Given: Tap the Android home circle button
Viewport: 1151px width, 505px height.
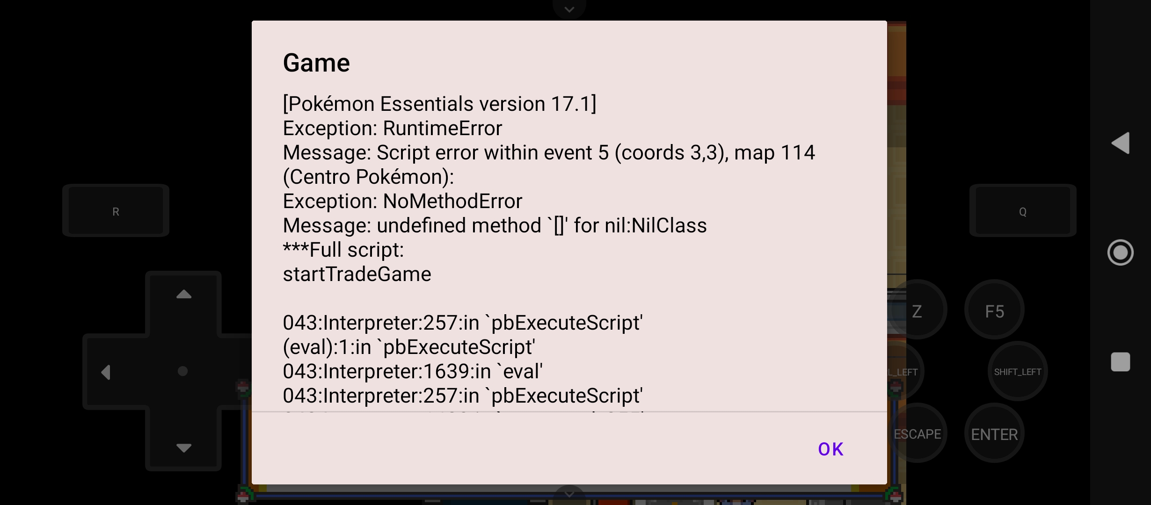Looking at the screenshot, I should tap(1120, 252).
